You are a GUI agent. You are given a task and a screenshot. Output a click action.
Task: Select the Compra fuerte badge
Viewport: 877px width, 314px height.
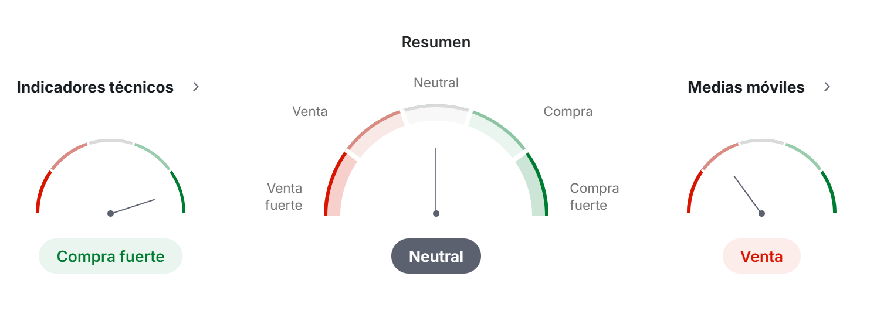110,256
